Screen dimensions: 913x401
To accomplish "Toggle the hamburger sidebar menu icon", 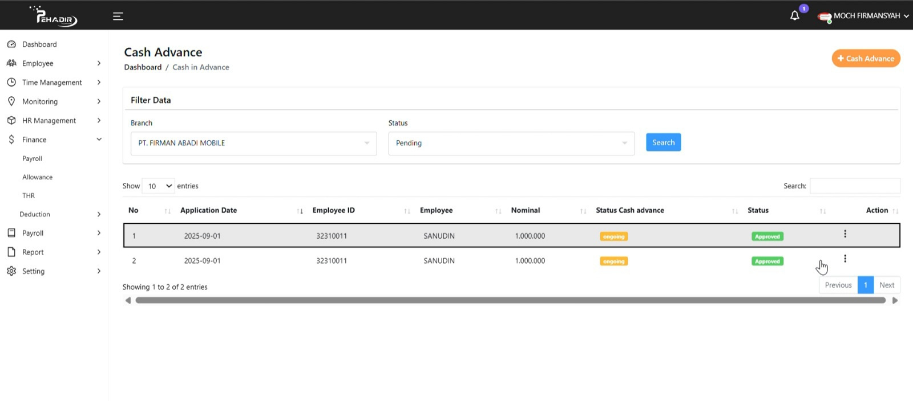I will click(118, 16).
